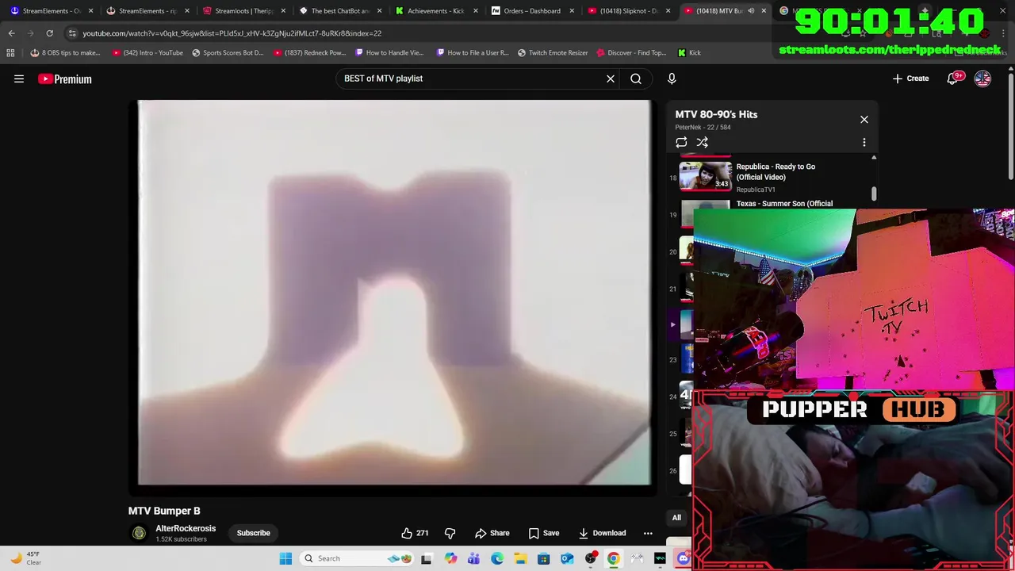
Task: Open the Intro - YouTube bookmark
Action: coord(147,52)
